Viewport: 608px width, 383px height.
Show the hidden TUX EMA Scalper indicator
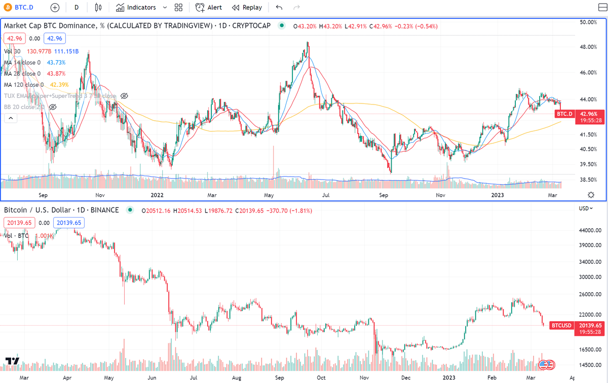[x=124, y=96]
